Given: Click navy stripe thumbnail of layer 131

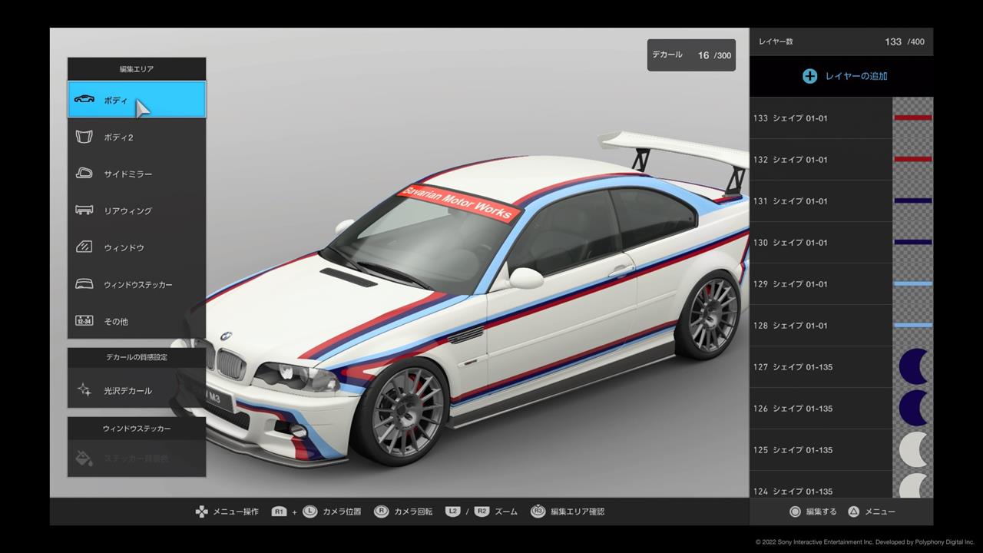Looking at the screenshot, I should pyautogui.click(x=913, y=201).
